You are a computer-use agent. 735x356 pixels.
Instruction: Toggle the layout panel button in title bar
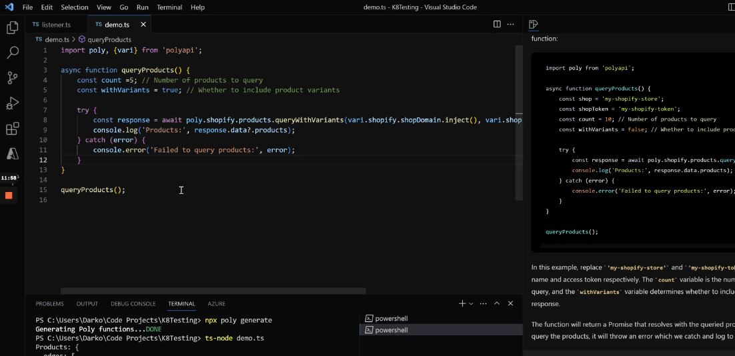click(x=731, y=7)
